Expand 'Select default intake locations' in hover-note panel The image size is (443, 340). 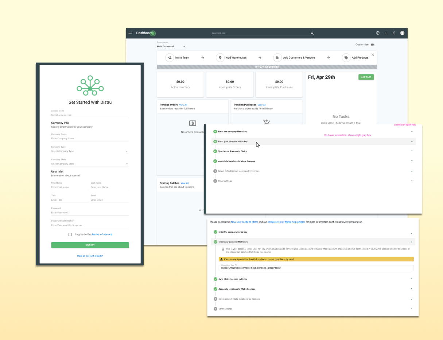[x=412, y=171]
